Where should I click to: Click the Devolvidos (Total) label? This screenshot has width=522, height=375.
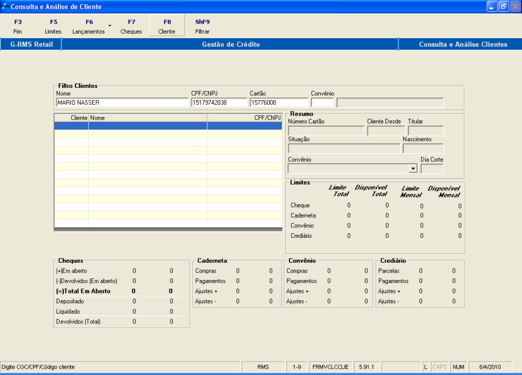(78, 322)
